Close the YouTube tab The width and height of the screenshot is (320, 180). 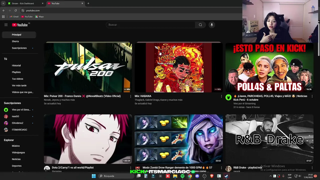(82, 3)
